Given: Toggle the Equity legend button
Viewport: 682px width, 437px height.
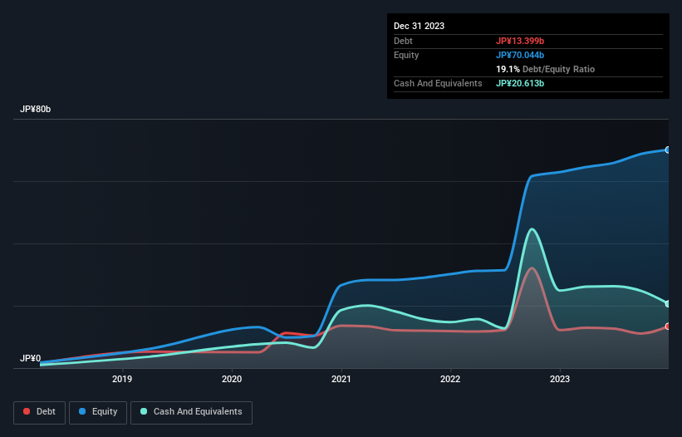Looking at the screenshot, I should coord(98,412).
